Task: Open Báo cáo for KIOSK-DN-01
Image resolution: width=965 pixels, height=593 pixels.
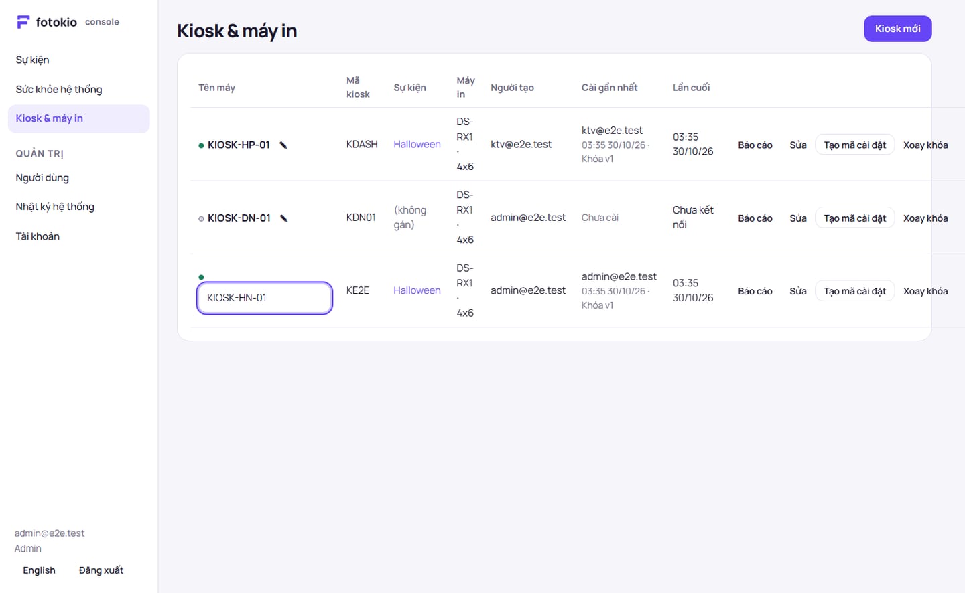Action: pos(755,218)
